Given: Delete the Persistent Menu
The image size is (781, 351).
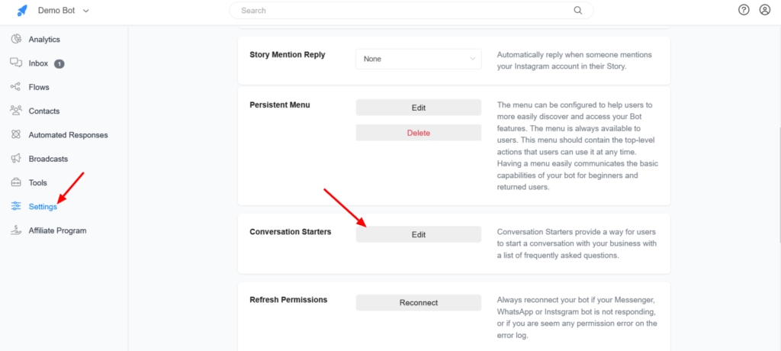Looking at the screenshot, I should pos(419,133).
